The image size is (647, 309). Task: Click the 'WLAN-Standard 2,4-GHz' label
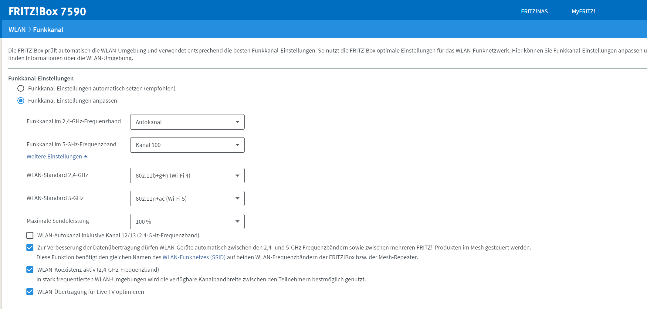pyautogui.click(x=57, y=175)
